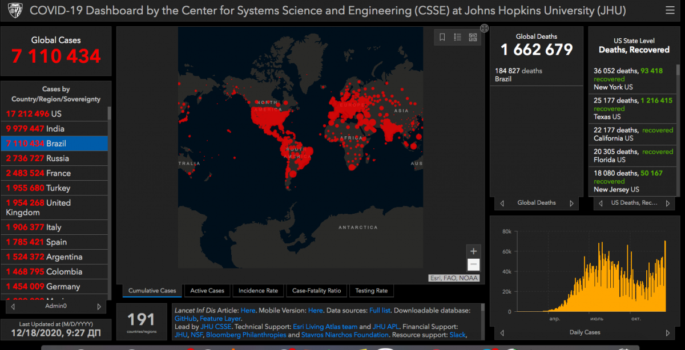Switch to Case-Fatality Ratio tab
This screenshot has width=685, height=350.
[316, 291]
